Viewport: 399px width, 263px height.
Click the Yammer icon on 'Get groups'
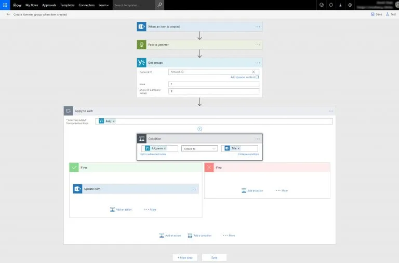tap(141, 63)
